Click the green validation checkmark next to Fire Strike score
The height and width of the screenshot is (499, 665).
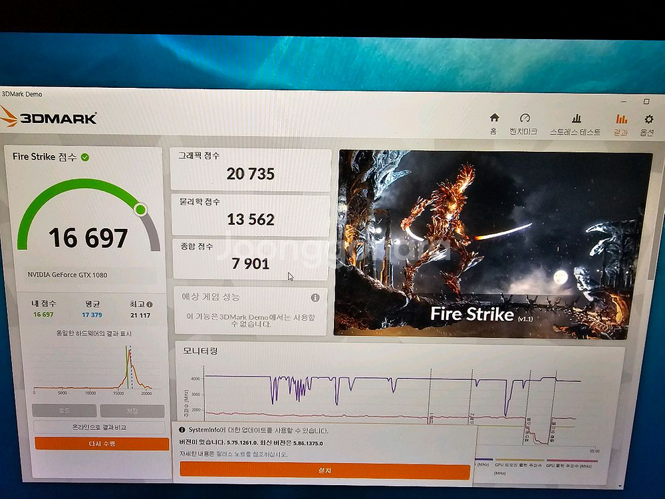coord(85,158)
